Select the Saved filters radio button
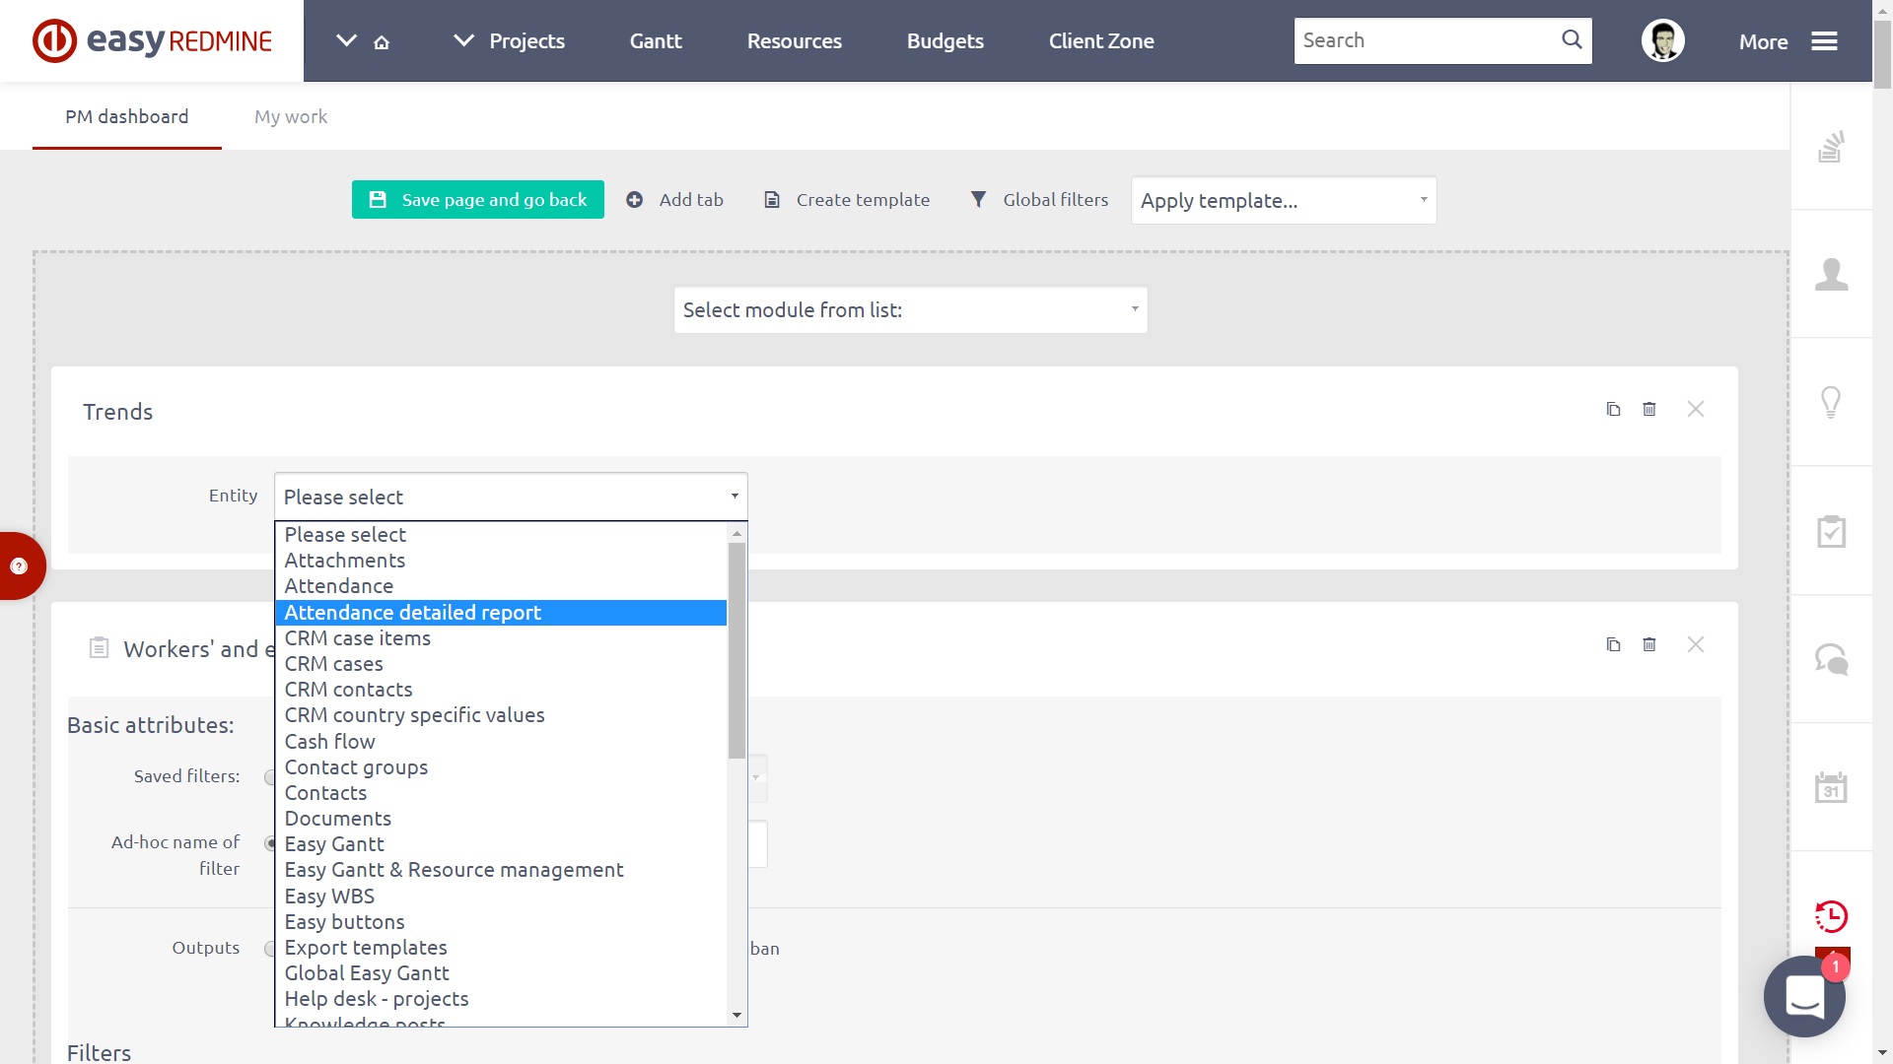 [x=270, y=777]
